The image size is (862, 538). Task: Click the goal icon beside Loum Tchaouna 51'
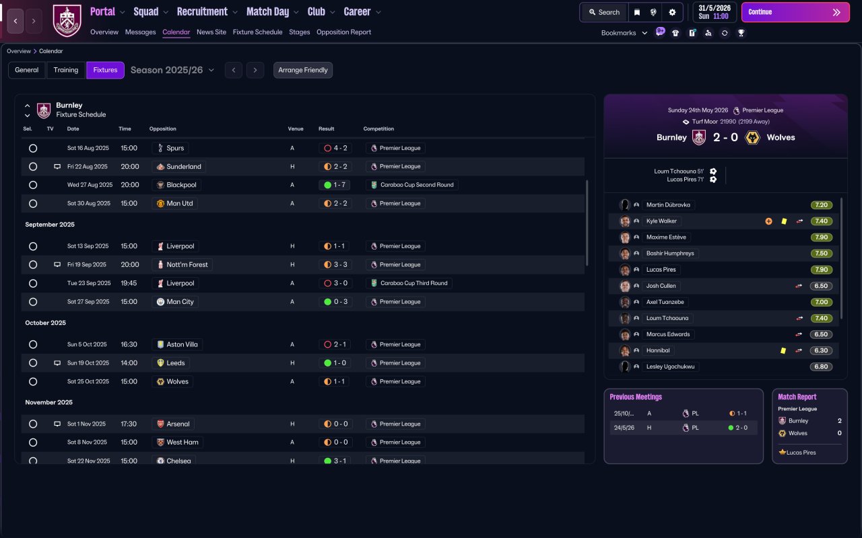[713, 171]
